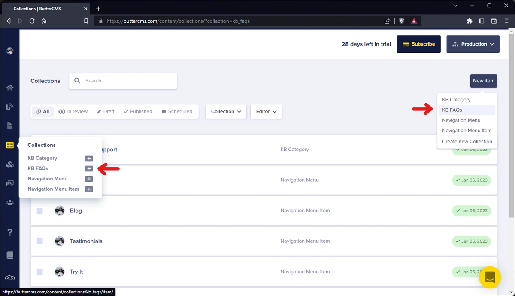515x296 pixels.
Task: Toggle the browser sidebar panel icon
Action: 482,21
